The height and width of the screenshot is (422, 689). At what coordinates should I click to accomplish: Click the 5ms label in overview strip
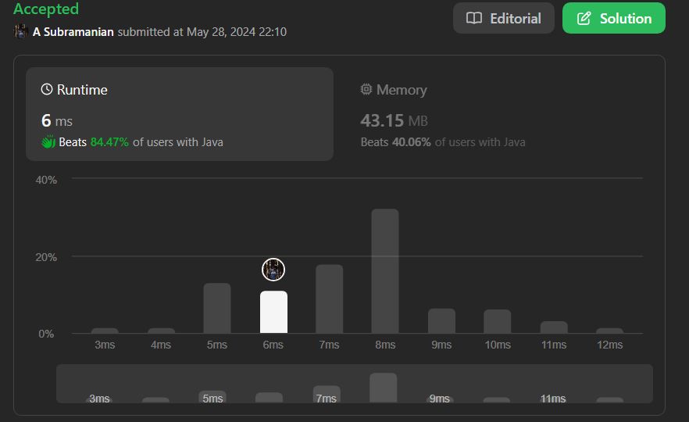[212, 399]
